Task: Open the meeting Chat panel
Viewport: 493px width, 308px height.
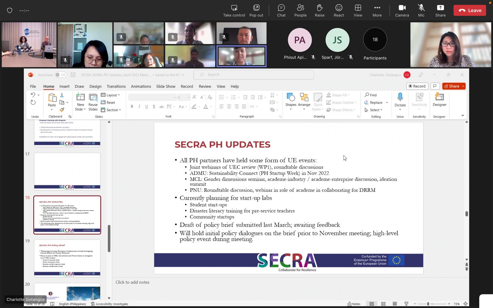Action: click(x=281, y=10)
